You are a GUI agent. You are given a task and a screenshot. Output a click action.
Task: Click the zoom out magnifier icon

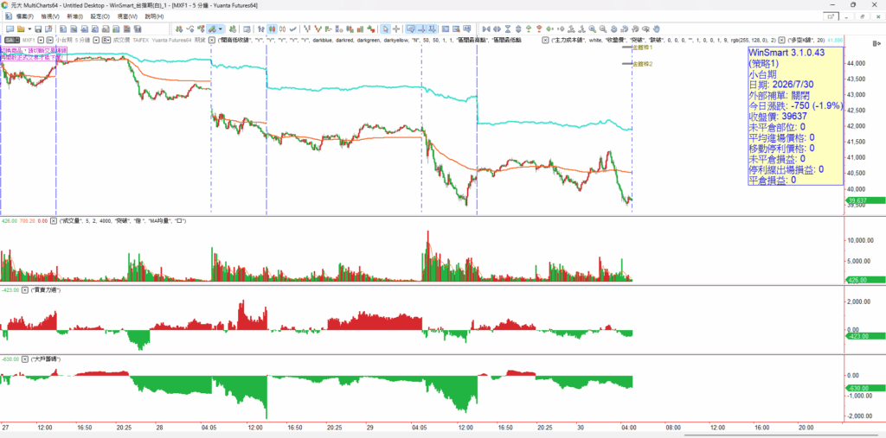(x=603, y=29)
